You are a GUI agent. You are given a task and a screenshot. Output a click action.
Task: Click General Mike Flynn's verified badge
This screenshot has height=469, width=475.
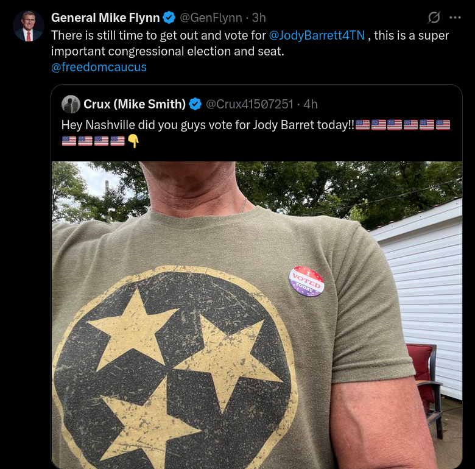pos(169,18)
